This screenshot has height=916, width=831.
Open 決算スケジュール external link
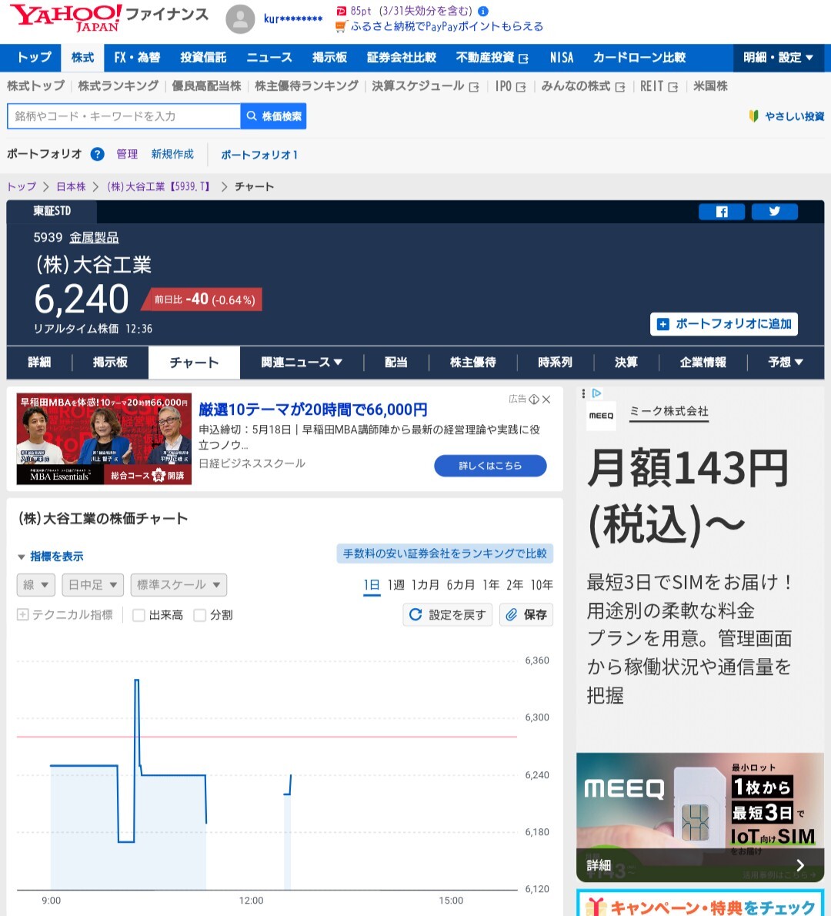[426, 86]
